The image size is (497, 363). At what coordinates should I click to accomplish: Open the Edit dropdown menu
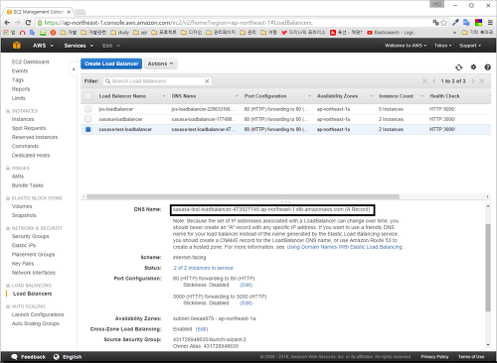111,46
